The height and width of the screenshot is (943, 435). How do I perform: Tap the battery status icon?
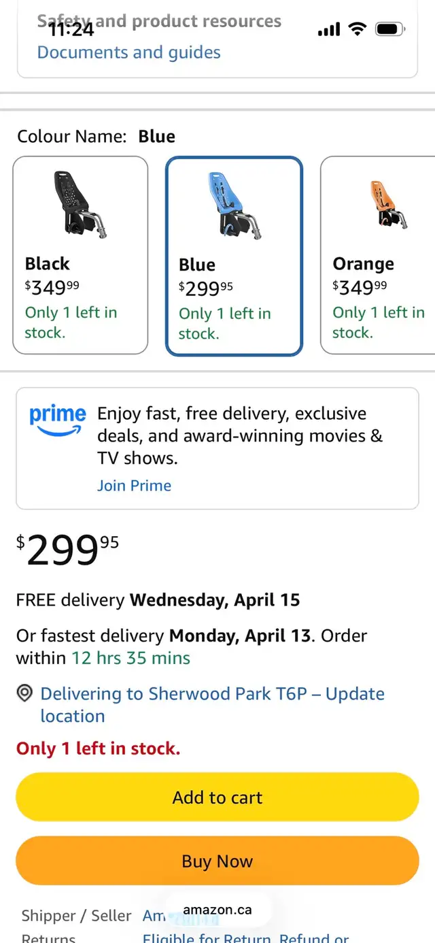(390, 29)
